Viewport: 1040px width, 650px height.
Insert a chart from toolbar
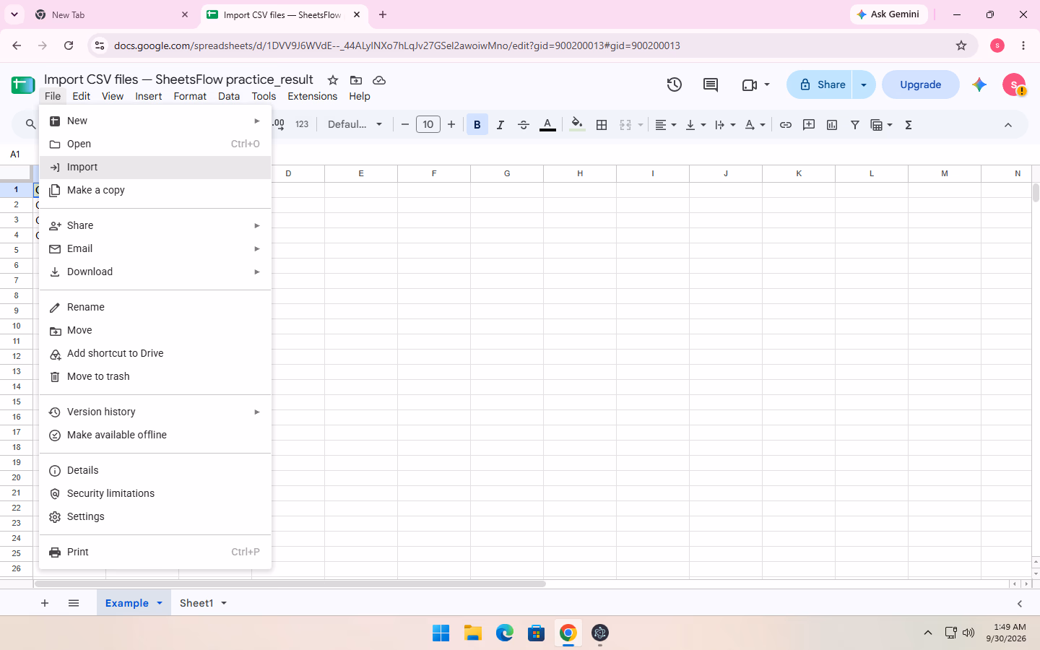point(832,125)
